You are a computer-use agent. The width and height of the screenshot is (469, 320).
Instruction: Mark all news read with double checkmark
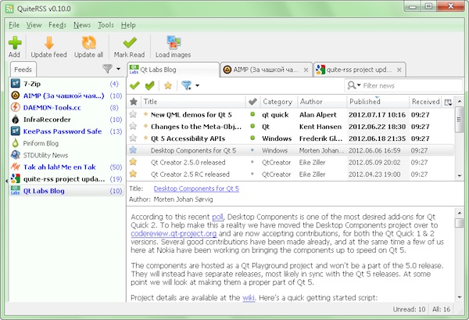click(x=149, y=85)
